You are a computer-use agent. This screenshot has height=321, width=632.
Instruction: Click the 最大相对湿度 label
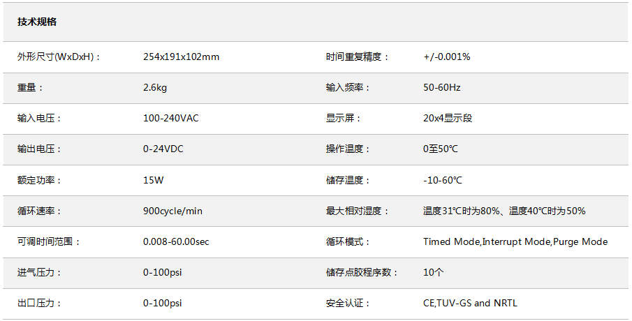[358, 211]
